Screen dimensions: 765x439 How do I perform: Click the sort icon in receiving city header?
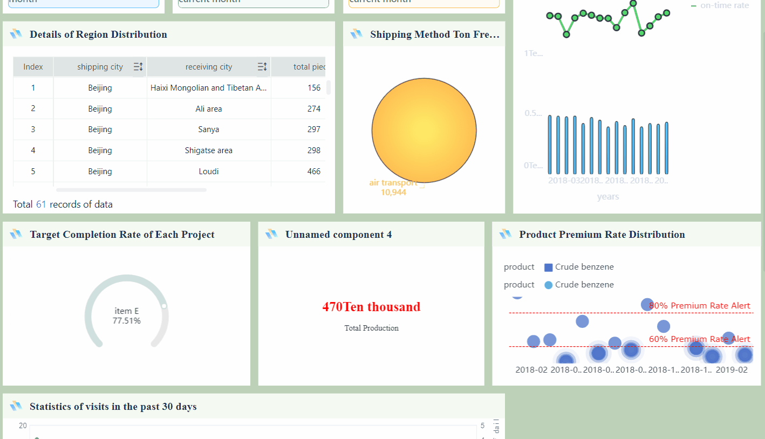click(x=262, y=67)
